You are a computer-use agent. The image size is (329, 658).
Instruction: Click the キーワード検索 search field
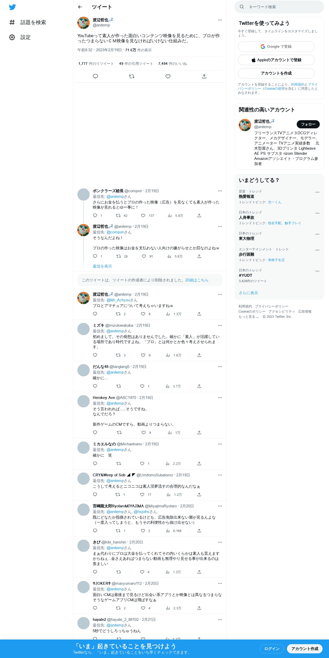279,7
